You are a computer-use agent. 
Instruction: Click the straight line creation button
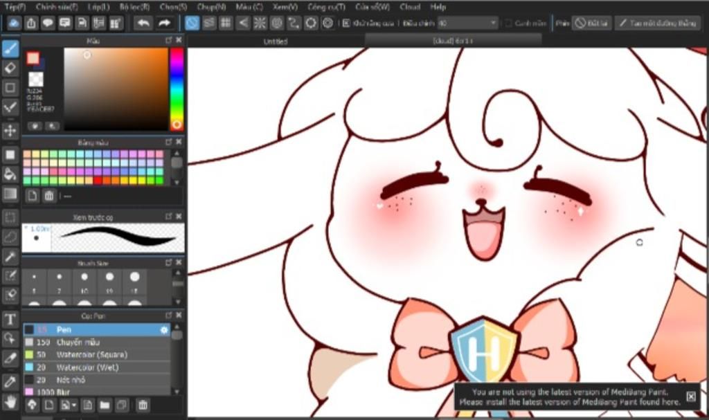[658, 23]
